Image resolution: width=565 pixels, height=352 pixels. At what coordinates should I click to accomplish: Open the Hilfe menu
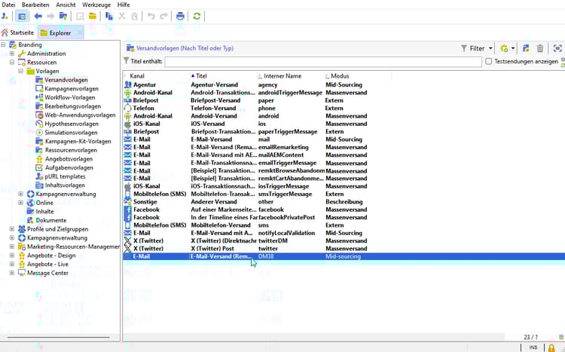124,5
